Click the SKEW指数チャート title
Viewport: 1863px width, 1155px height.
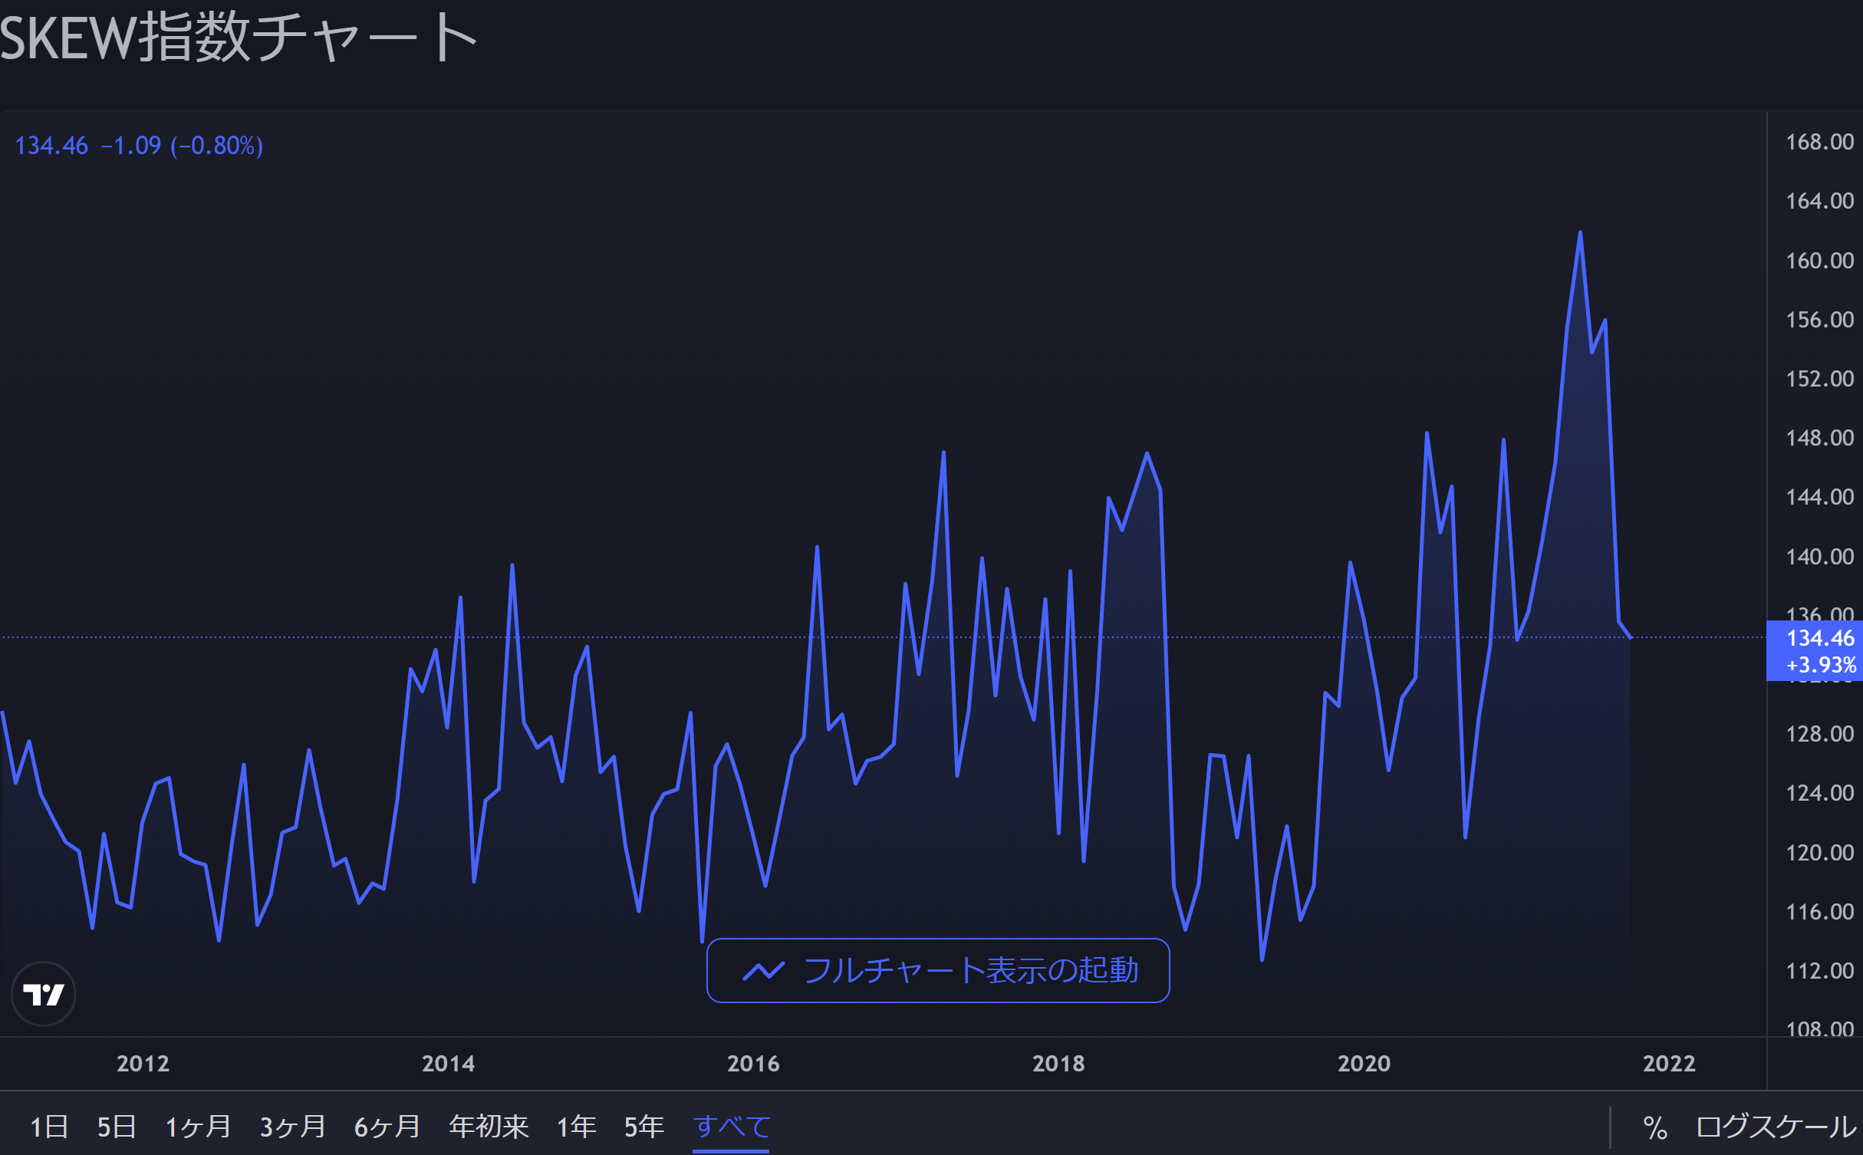coord(238,38)
